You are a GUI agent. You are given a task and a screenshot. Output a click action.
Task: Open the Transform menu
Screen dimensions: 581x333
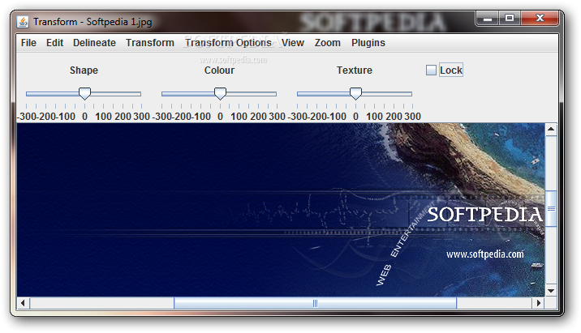[x=150, y=43]
